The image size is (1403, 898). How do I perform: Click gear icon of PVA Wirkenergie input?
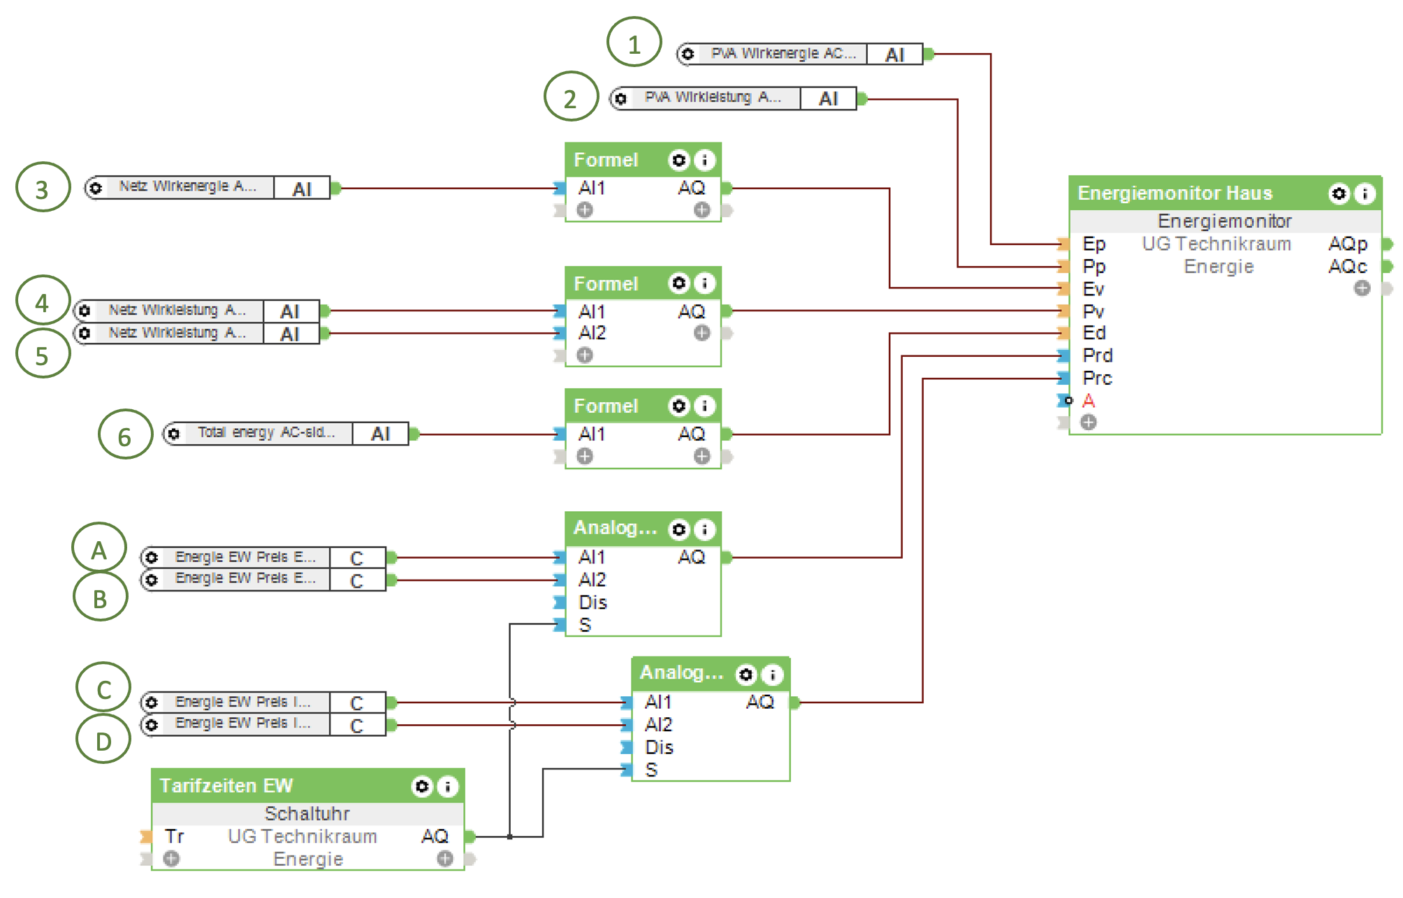click(x=688, y=54)
